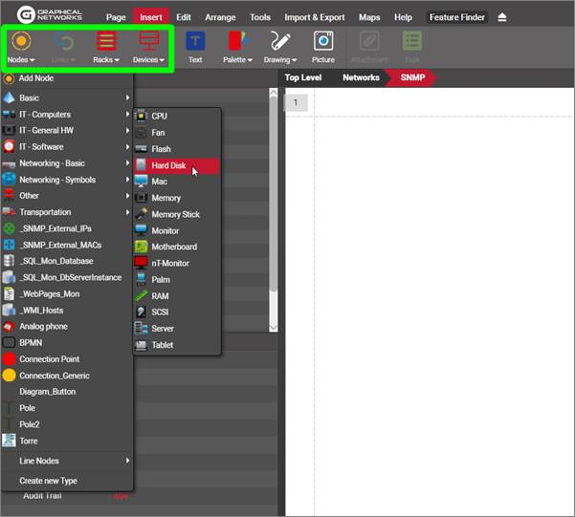This screenshot has height=517, width=575.
Task: Select the Torre node type
Action: pos(67,441)
